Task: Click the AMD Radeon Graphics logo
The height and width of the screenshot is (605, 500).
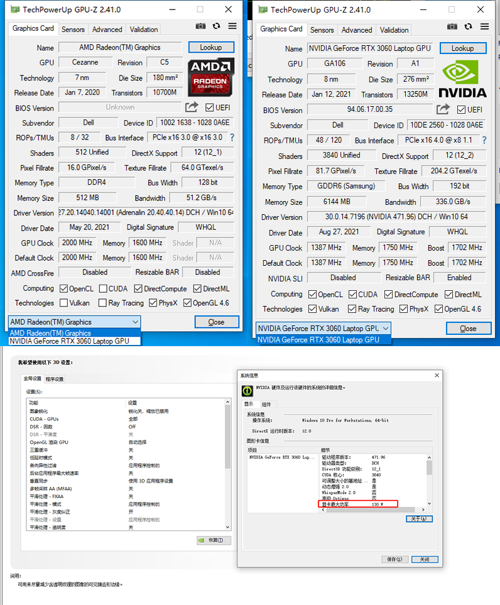Action: point(210,77)
